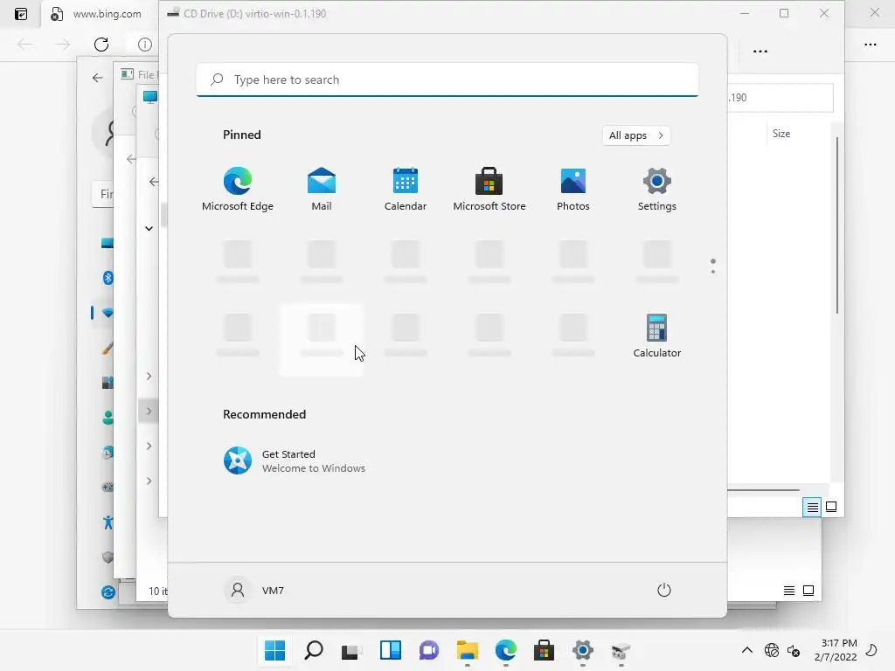This screenshot has width=895, height=671.
Task: Select details view in the rear Explorer window
Action: 789,591
